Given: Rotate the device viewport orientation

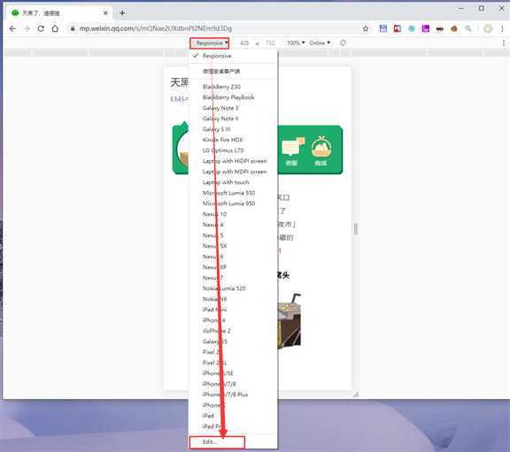Looking at the screenshot, I should [343, 42].
